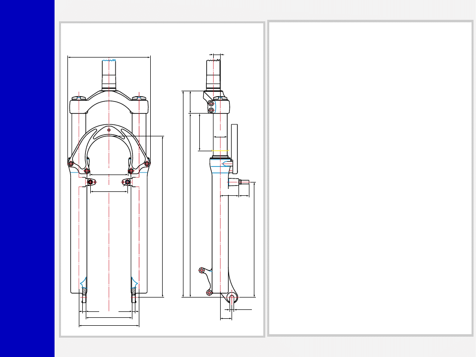Screen dimensions: 476x357
Task: Click the side view steerer tube
Action: point(213,74)
